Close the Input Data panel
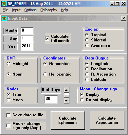Viewport: 128px width, 135px height. tap(124, 18)
